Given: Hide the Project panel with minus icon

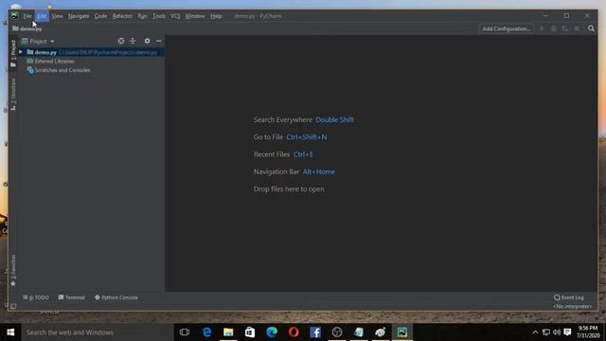Looking at the screenshot, I should pyautogui.click(x=158, y=41).
